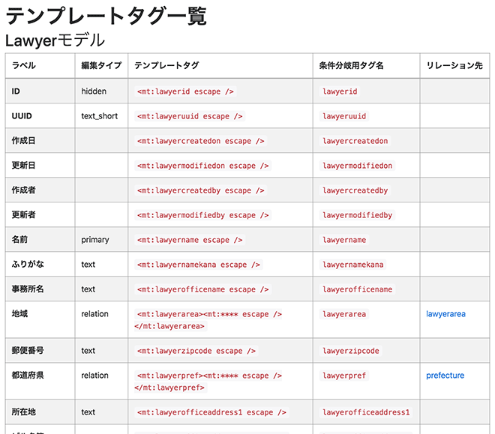Click the <mt:lawyerofficeaddress1 escape /> tag code

211,412
